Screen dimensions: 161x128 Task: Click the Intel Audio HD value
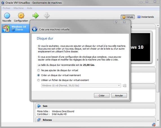[59, 114]
